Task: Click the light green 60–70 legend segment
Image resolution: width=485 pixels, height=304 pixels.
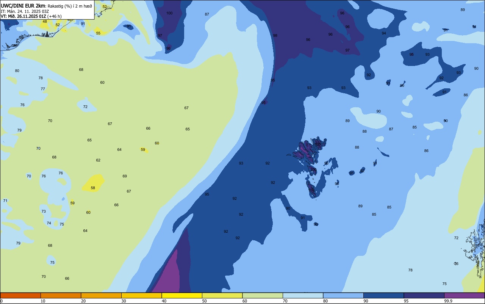Action: pyautogui.click(x=263, y=295)
